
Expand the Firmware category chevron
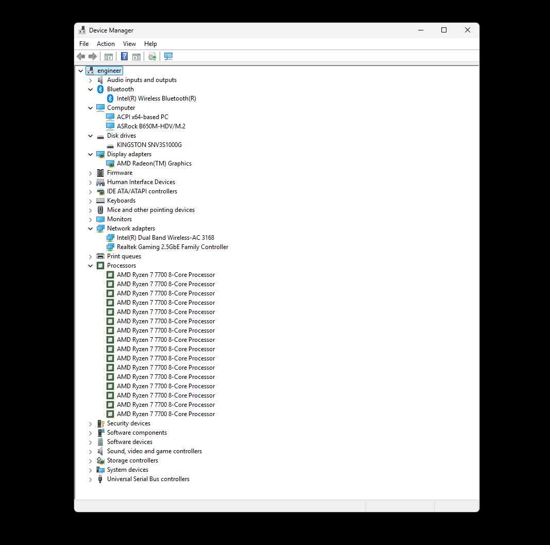(91, 173)
